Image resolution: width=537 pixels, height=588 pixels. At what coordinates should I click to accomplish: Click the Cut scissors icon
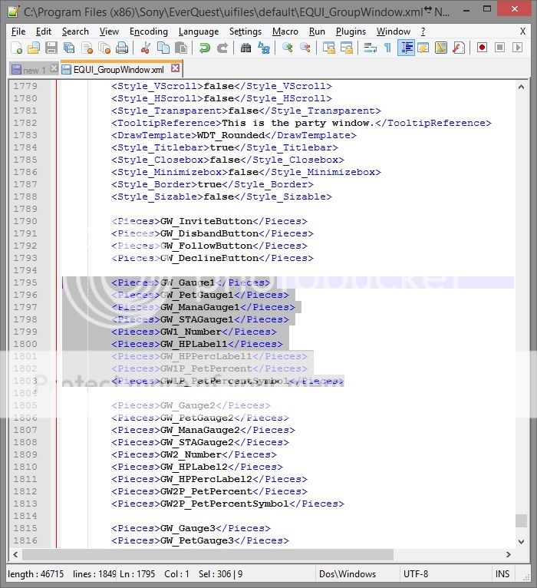click(146, 48)
